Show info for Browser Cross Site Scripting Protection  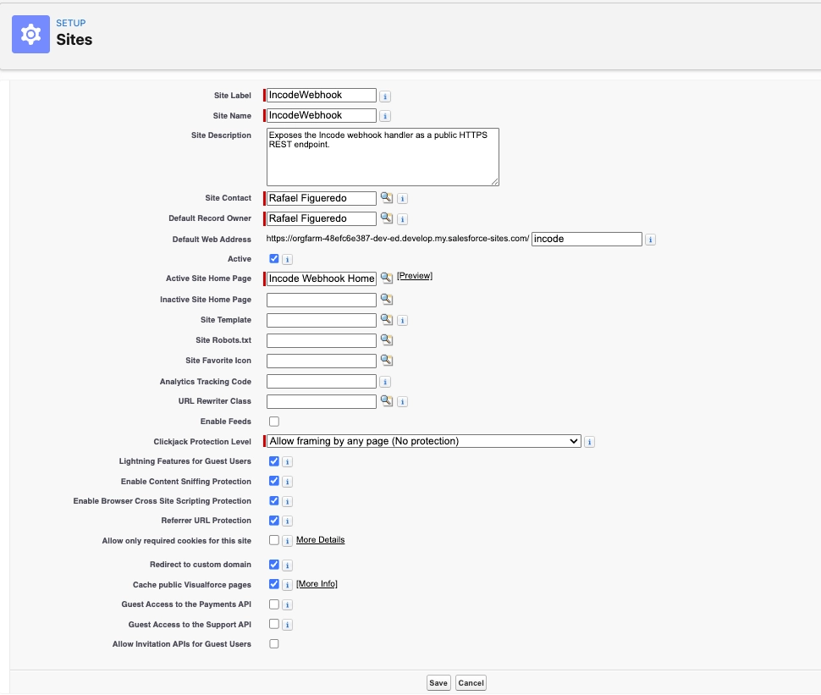tap(287, 502)
